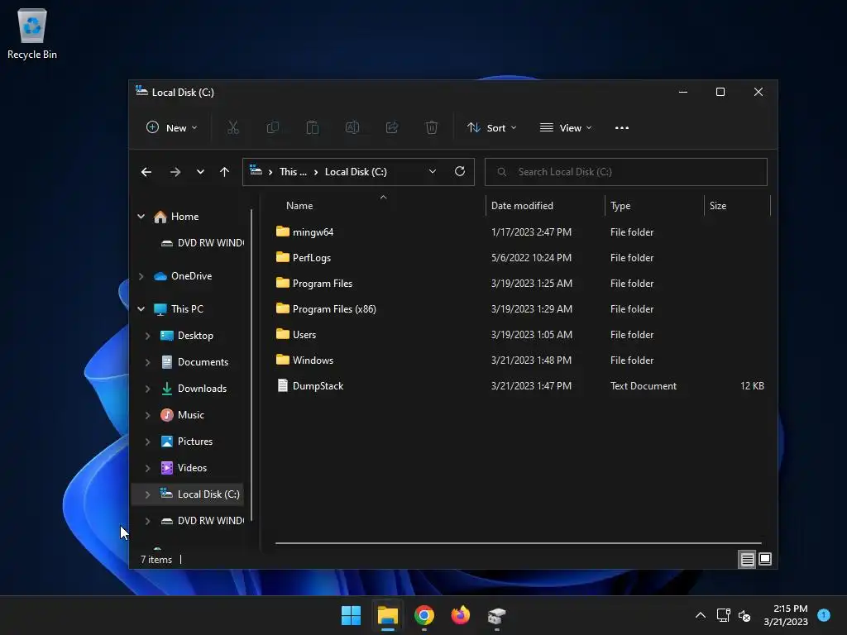Click the Rename icon in the toolbar
This screenshot has height=635, width=847.
coord(352,128)
